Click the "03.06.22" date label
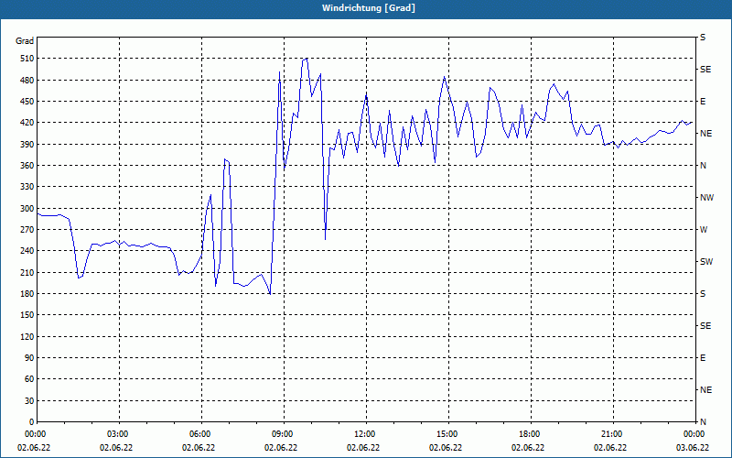Screen dimensions: 732x458 693,448
